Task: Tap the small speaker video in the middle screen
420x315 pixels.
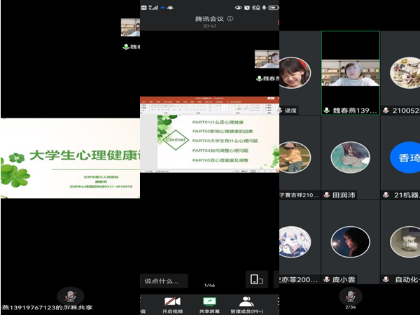Action: click(x=267, y=59)
